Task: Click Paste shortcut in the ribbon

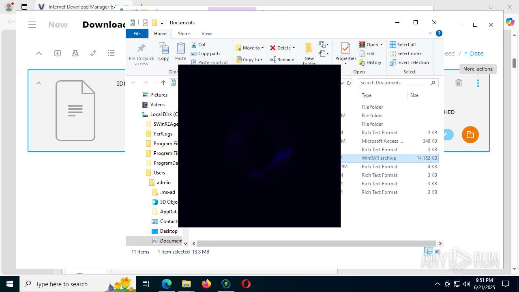Action: [x=209, y=62]
